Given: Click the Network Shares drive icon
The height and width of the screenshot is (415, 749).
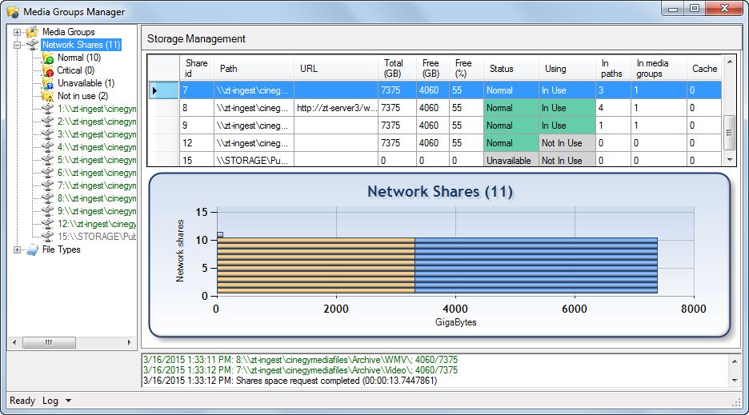Looking at the screenshot, I should tap(32, 45).
